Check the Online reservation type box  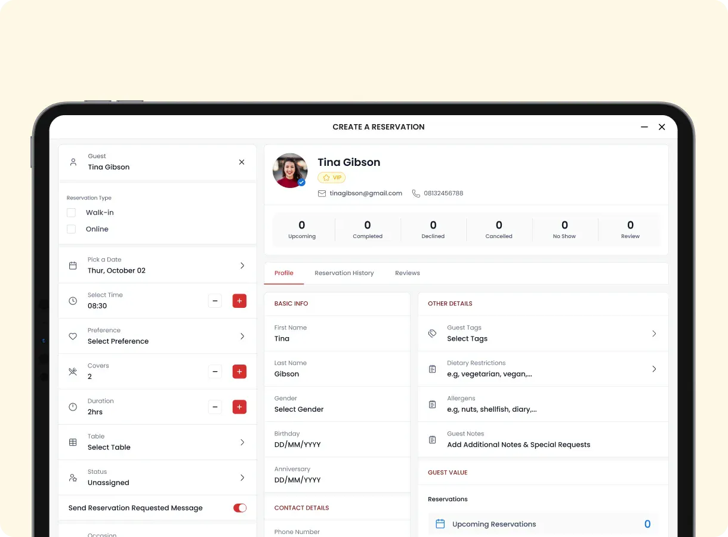tap(72, 229)
